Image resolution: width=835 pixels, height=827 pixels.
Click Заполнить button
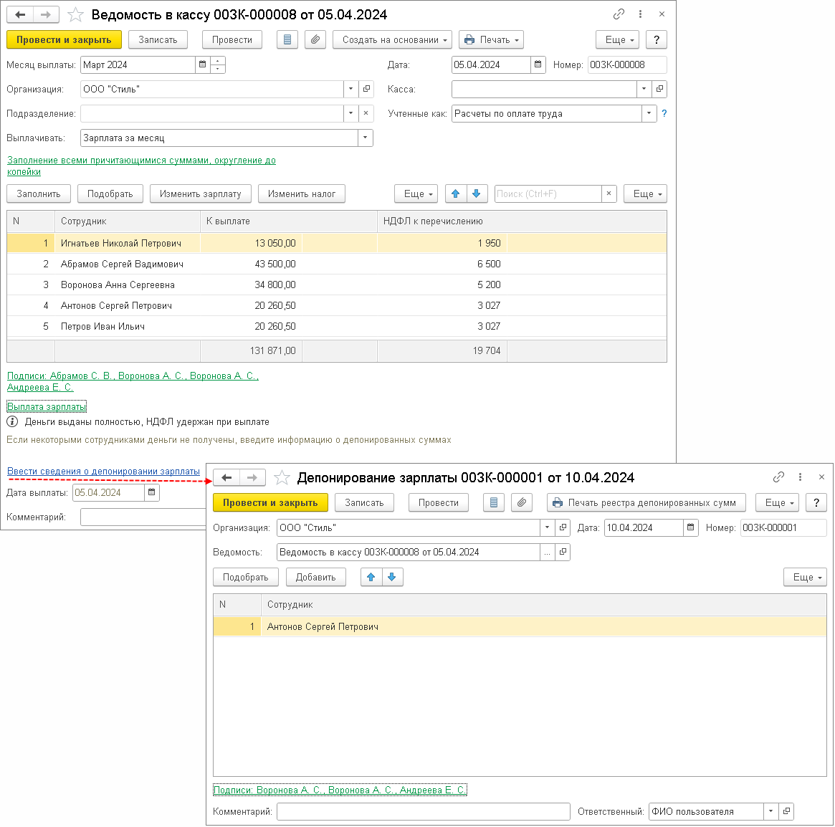(x=38, y=193)
